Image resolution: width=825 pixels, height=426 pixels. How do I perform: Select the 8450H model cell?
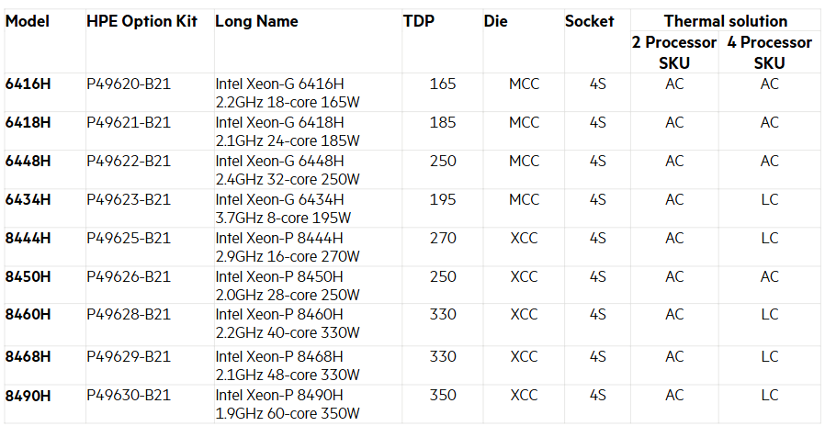[x=28, y=276]
